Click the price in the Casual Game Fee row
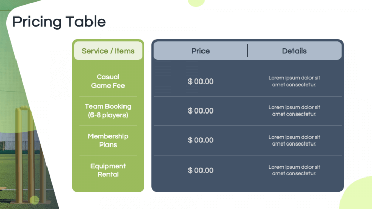Viewport: 372px width, 209px height. click(200, 82)
